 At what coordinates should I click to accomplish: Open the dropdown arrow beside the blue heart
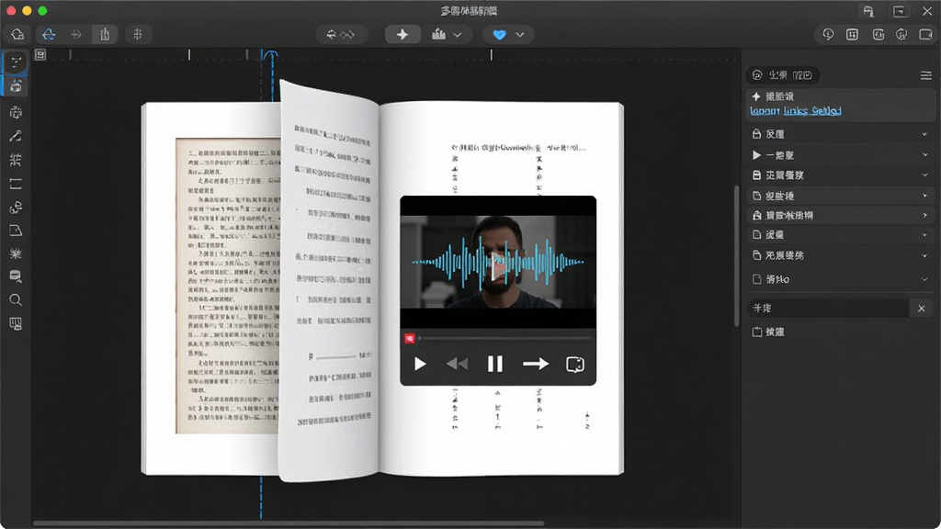point(520,35)
